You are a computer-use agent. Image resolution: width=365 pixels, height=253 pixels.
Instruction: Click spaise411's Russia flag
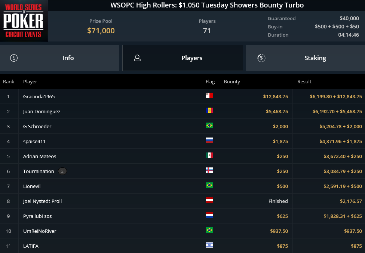coord(209,140)
